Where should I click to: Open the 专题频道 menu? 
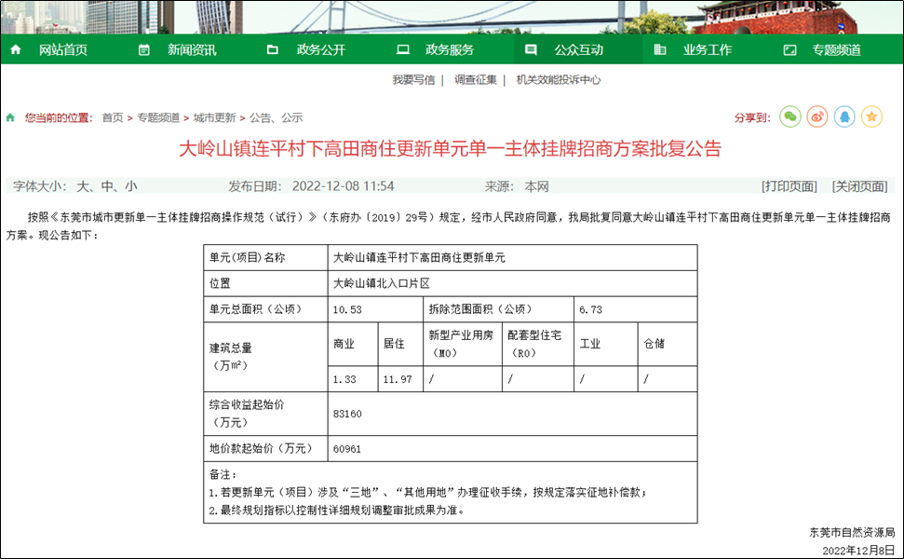837,50
